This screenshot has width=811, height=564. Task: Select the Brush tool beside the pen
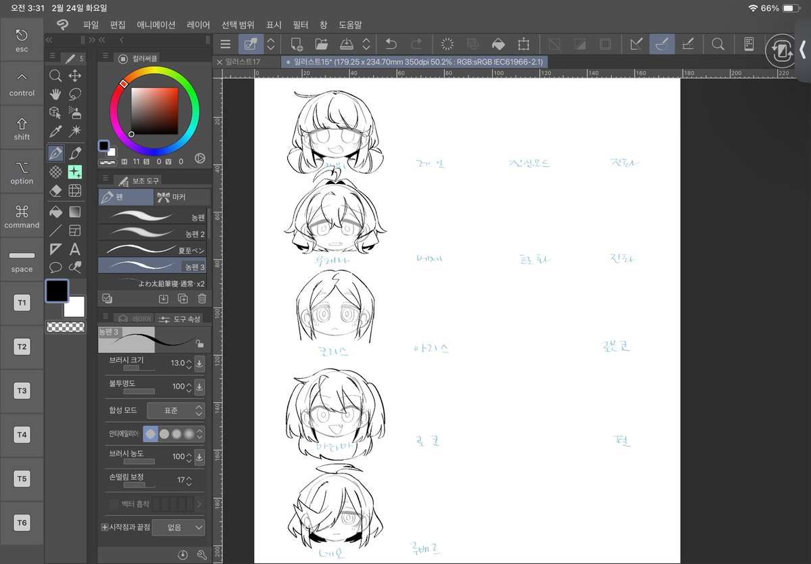click(x=75, y=153)
